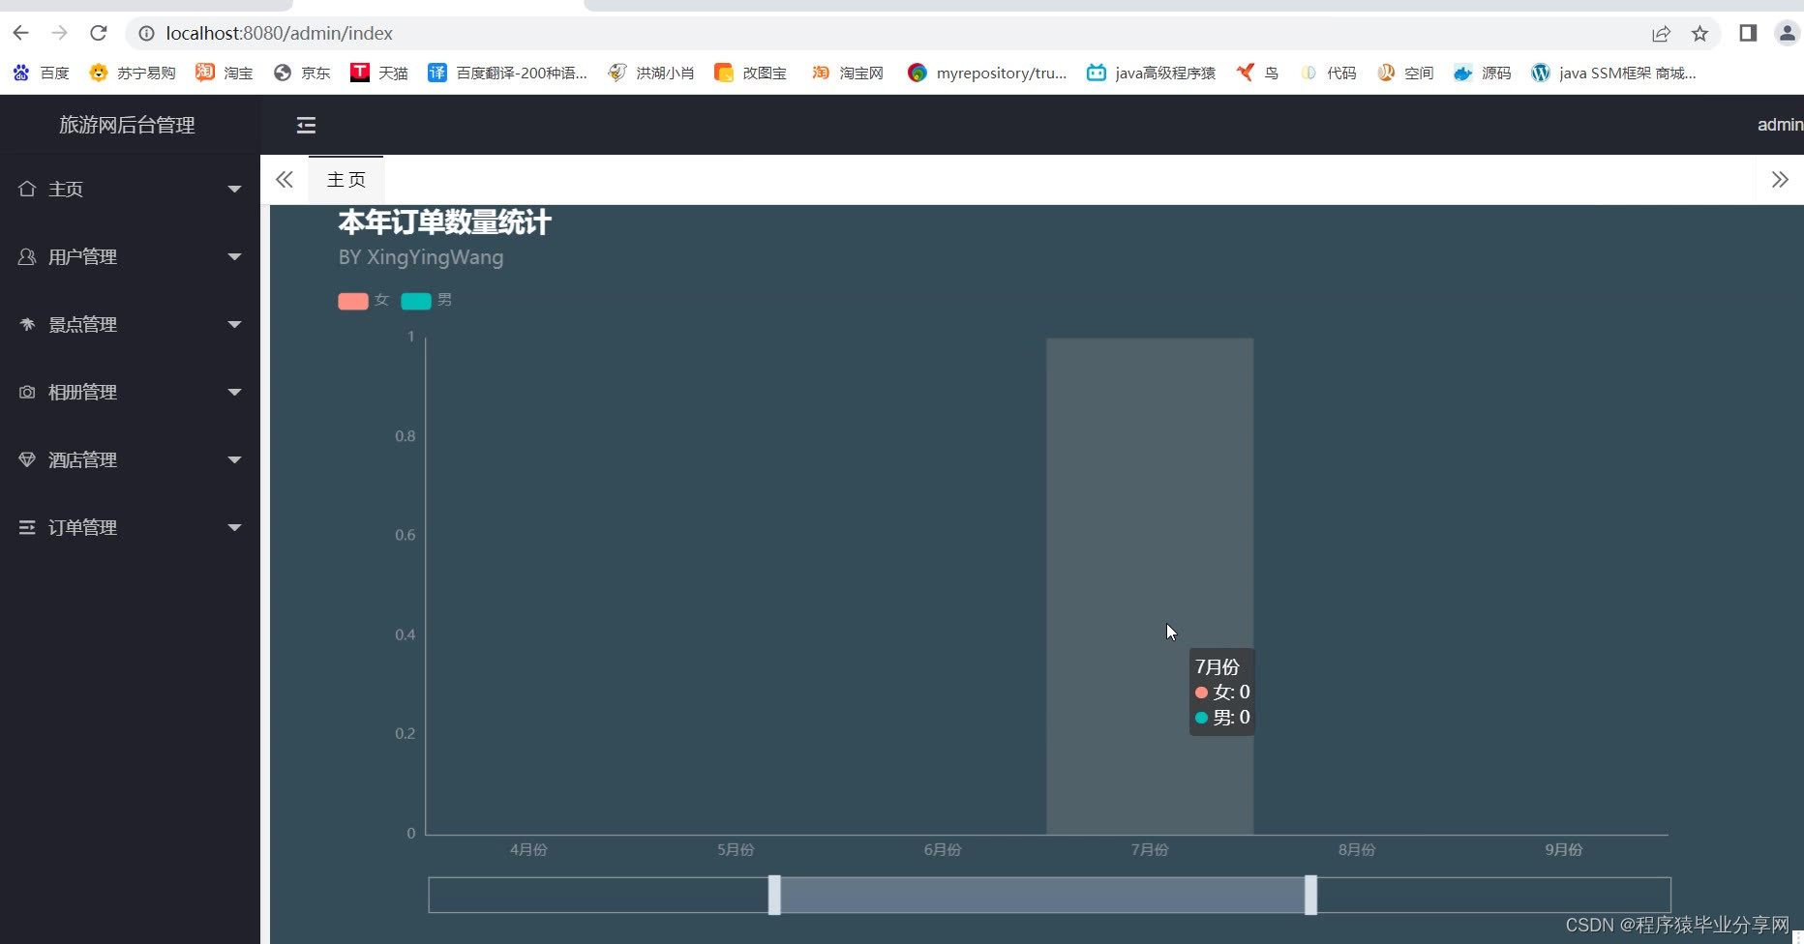Open the 京东 bookmark
The image size is (1804, 944).
click(302, 73)
